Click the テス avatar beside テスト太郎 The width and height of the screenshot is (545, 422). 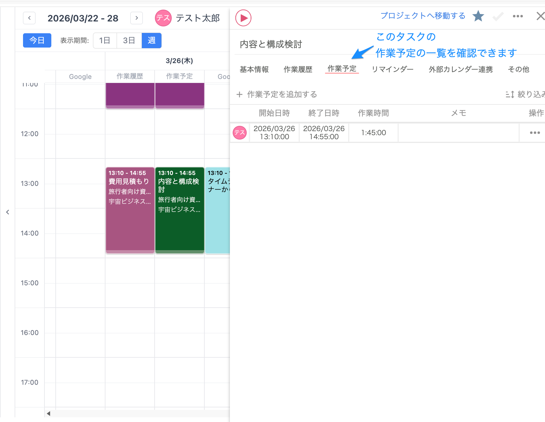(x=163, y=18)
